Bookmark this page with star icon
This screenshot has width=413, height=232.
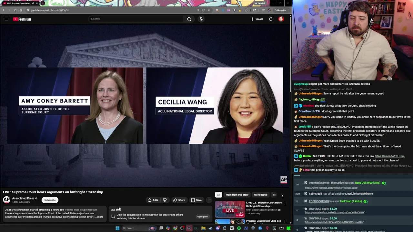point(209,10)
